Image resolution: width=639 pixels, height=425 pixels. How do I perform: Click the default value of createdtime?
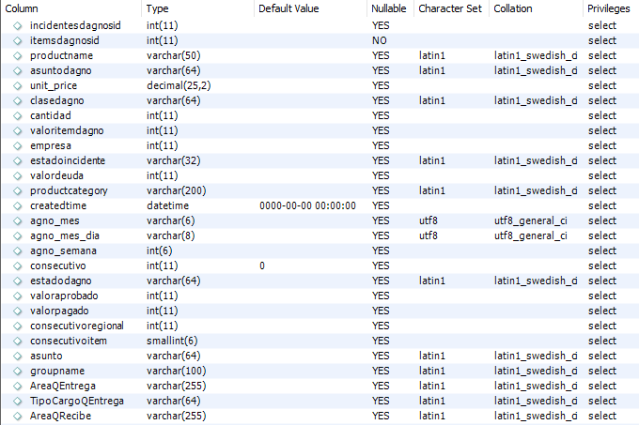tap(307, 205)
